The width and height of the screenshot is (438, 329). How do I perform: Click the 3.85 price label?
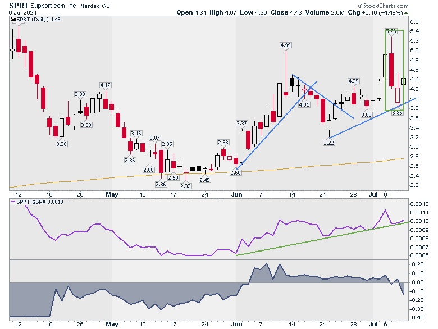coord(397,113)
